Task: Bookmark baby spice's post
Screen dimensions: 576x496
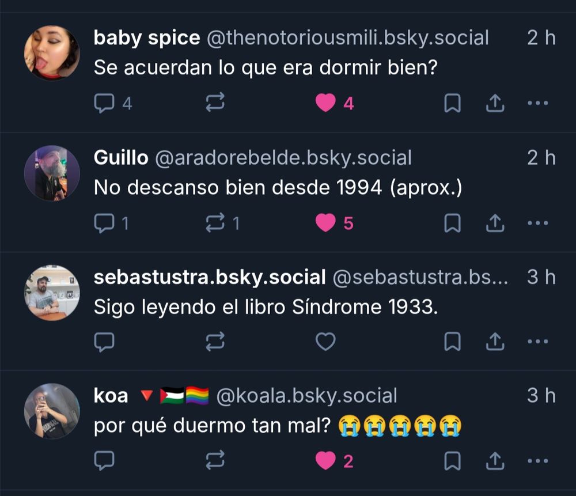Action: click(x=452, y=103)
